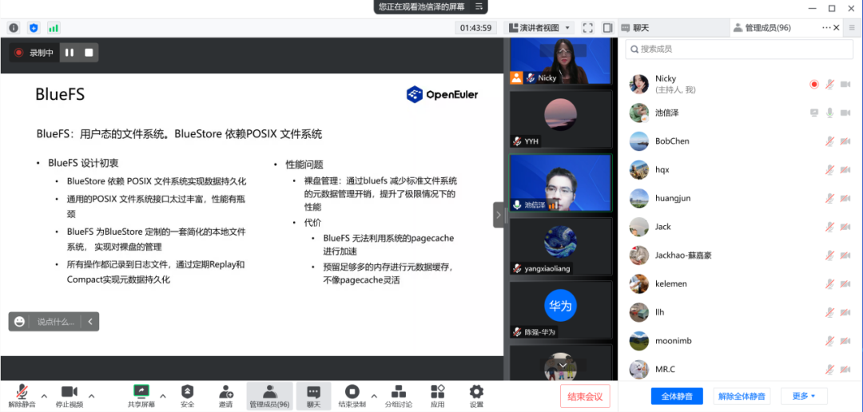This screenshot has width=863, height=412.
Task: Toggle 停止视频 camera button
Action: (x=69, y=391)
